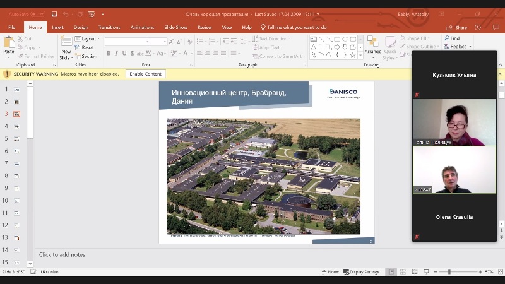Screen dimensions: 505x284
Task: Open the Transitions ribbon tab
Action: pyautogui.click(x=109, y=27)
